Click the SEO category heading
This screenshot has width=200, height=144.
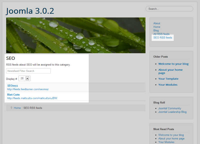point(10,58)
